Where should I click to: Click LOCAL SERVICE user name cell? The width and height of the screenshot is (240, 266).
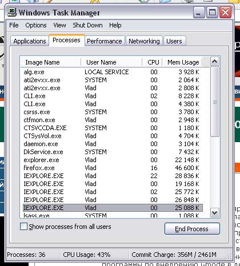click(x=107, y=72)
